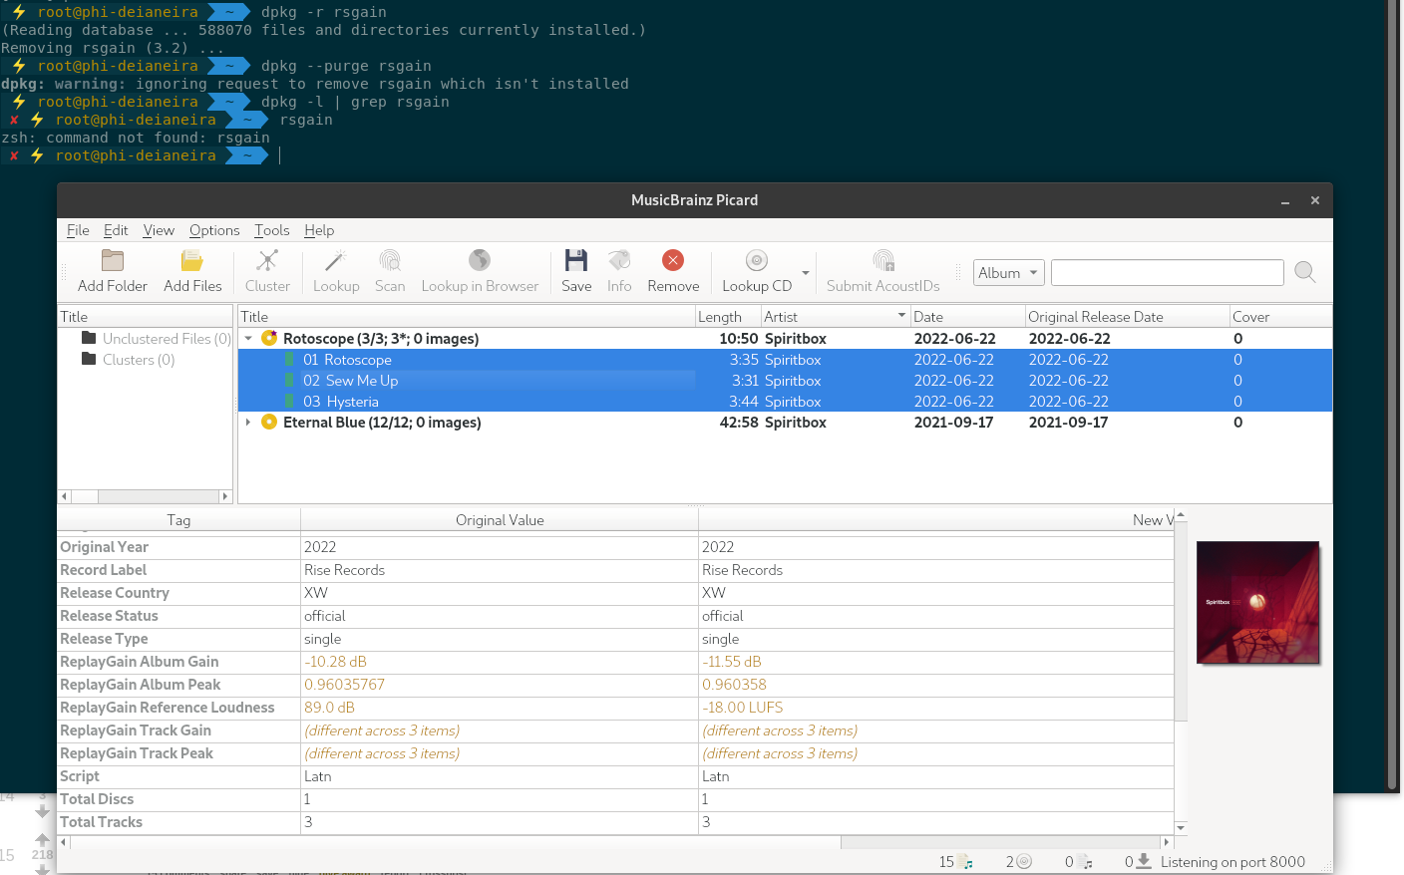Open the Tools menu
Viewport: 1404px width, 875px height.
271,230
